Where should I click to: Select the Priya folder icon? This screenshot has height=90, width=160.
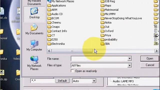102,35
